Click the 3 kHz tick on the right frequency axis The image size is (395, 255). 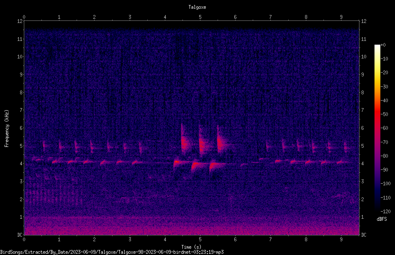362,182
